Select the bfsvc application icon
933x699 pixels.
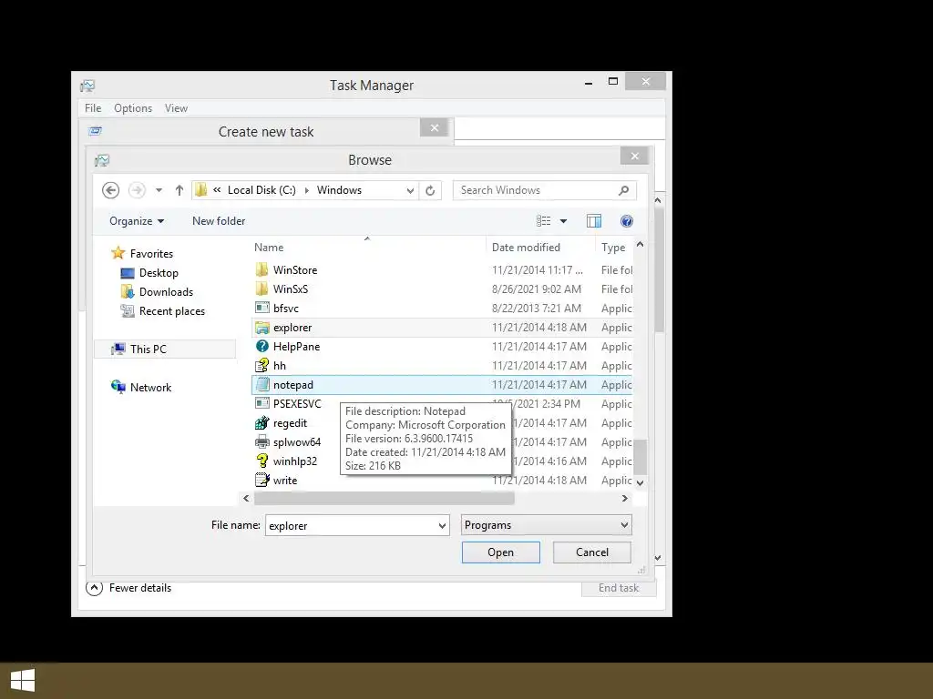click(x=261, y=308)
